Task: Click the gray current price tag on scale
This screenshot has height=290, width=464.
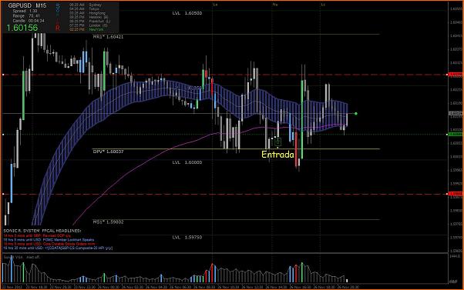Action: click(456, 113)
